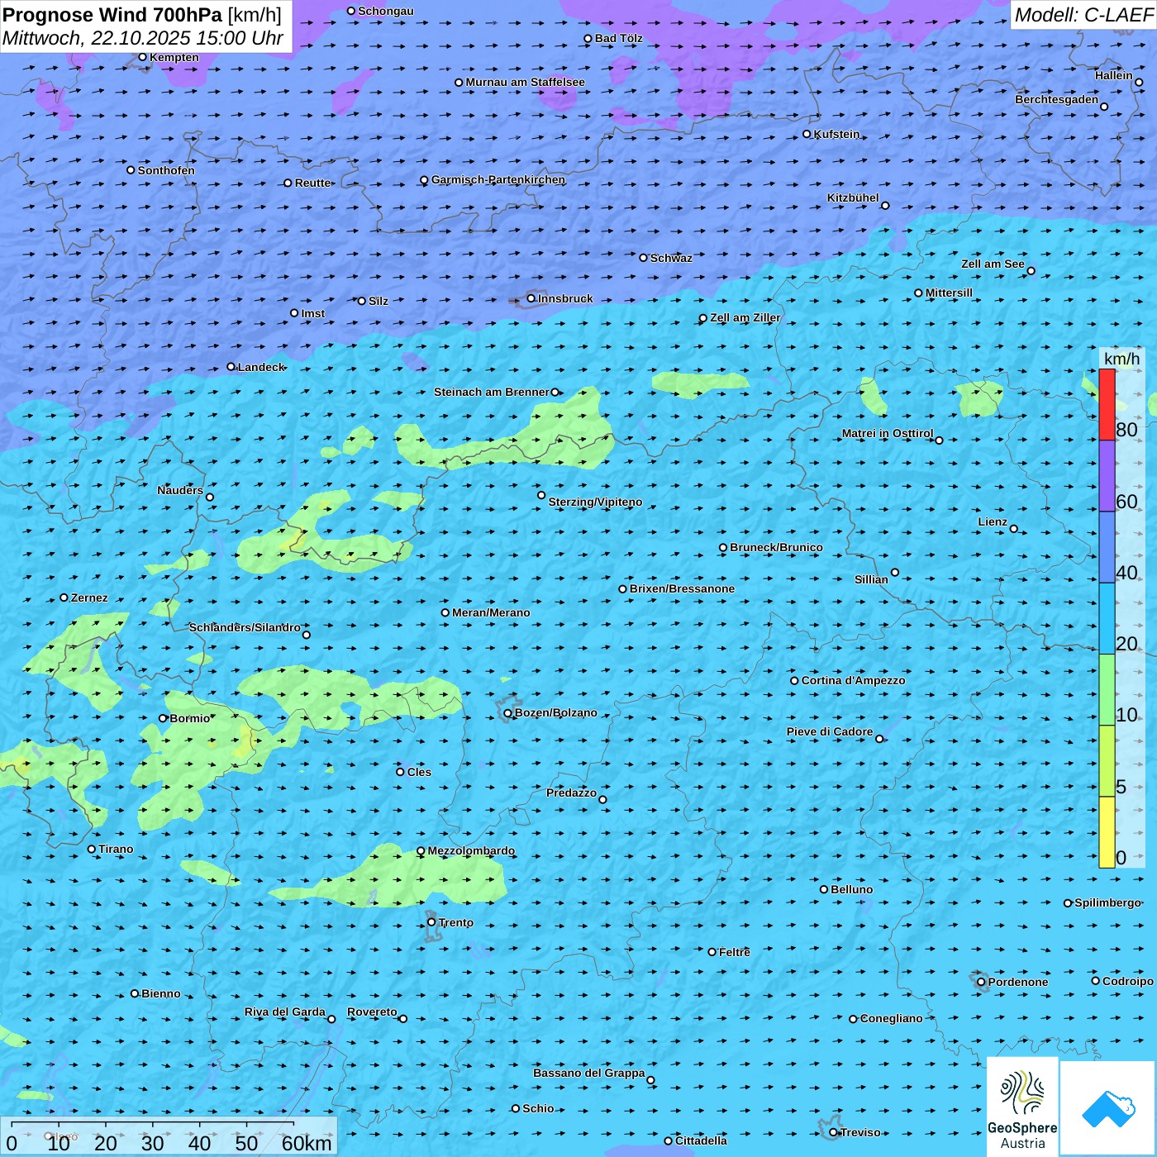Click the Treviso label
This screenshot has width=1157, height=1157.
click(860, 1132)
